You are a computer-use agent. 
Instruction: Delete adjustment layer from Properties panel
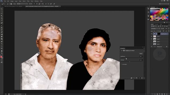coord(142,78)
